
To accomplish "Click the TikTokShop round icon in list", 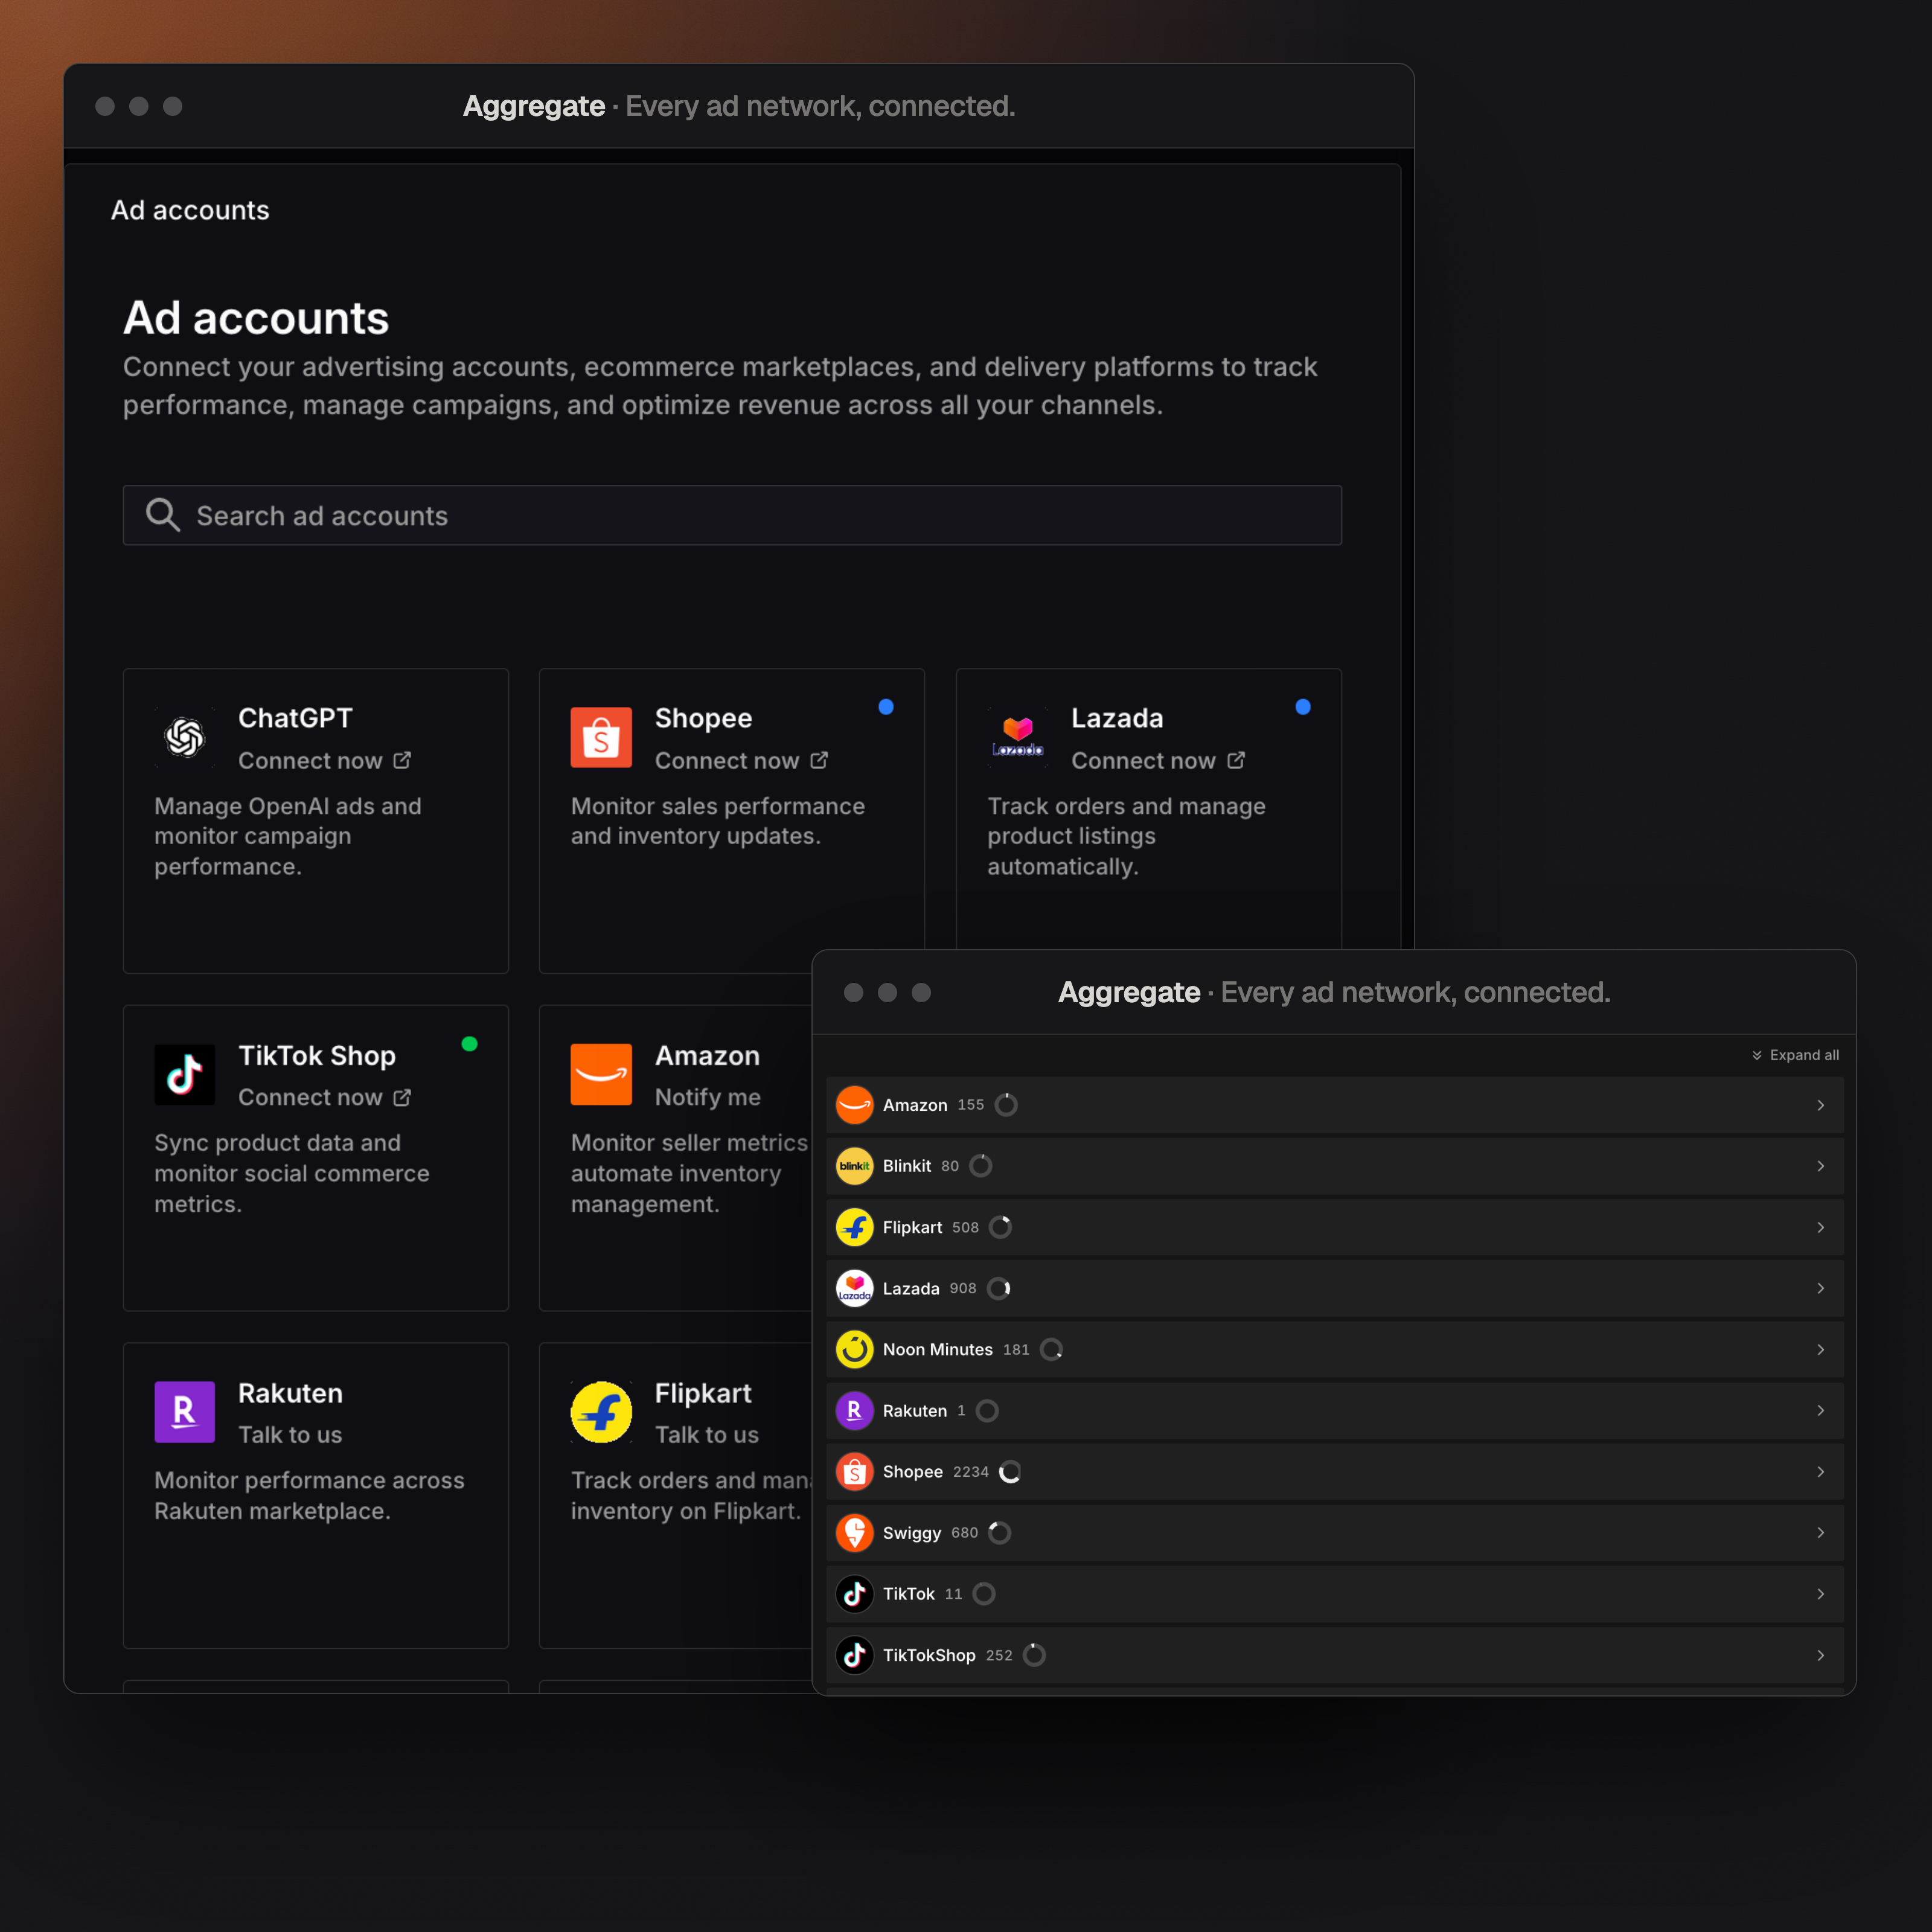I will (x=855, y=1655).
